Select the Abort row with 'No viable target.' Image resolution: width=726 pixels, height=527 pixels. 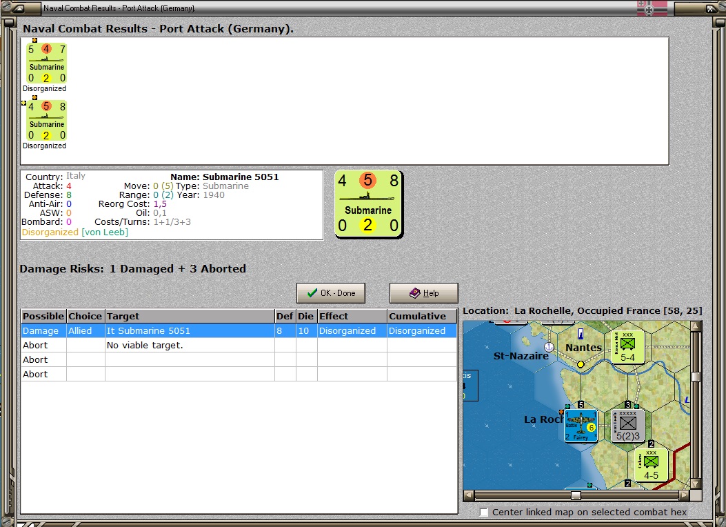tap(239, 345)
